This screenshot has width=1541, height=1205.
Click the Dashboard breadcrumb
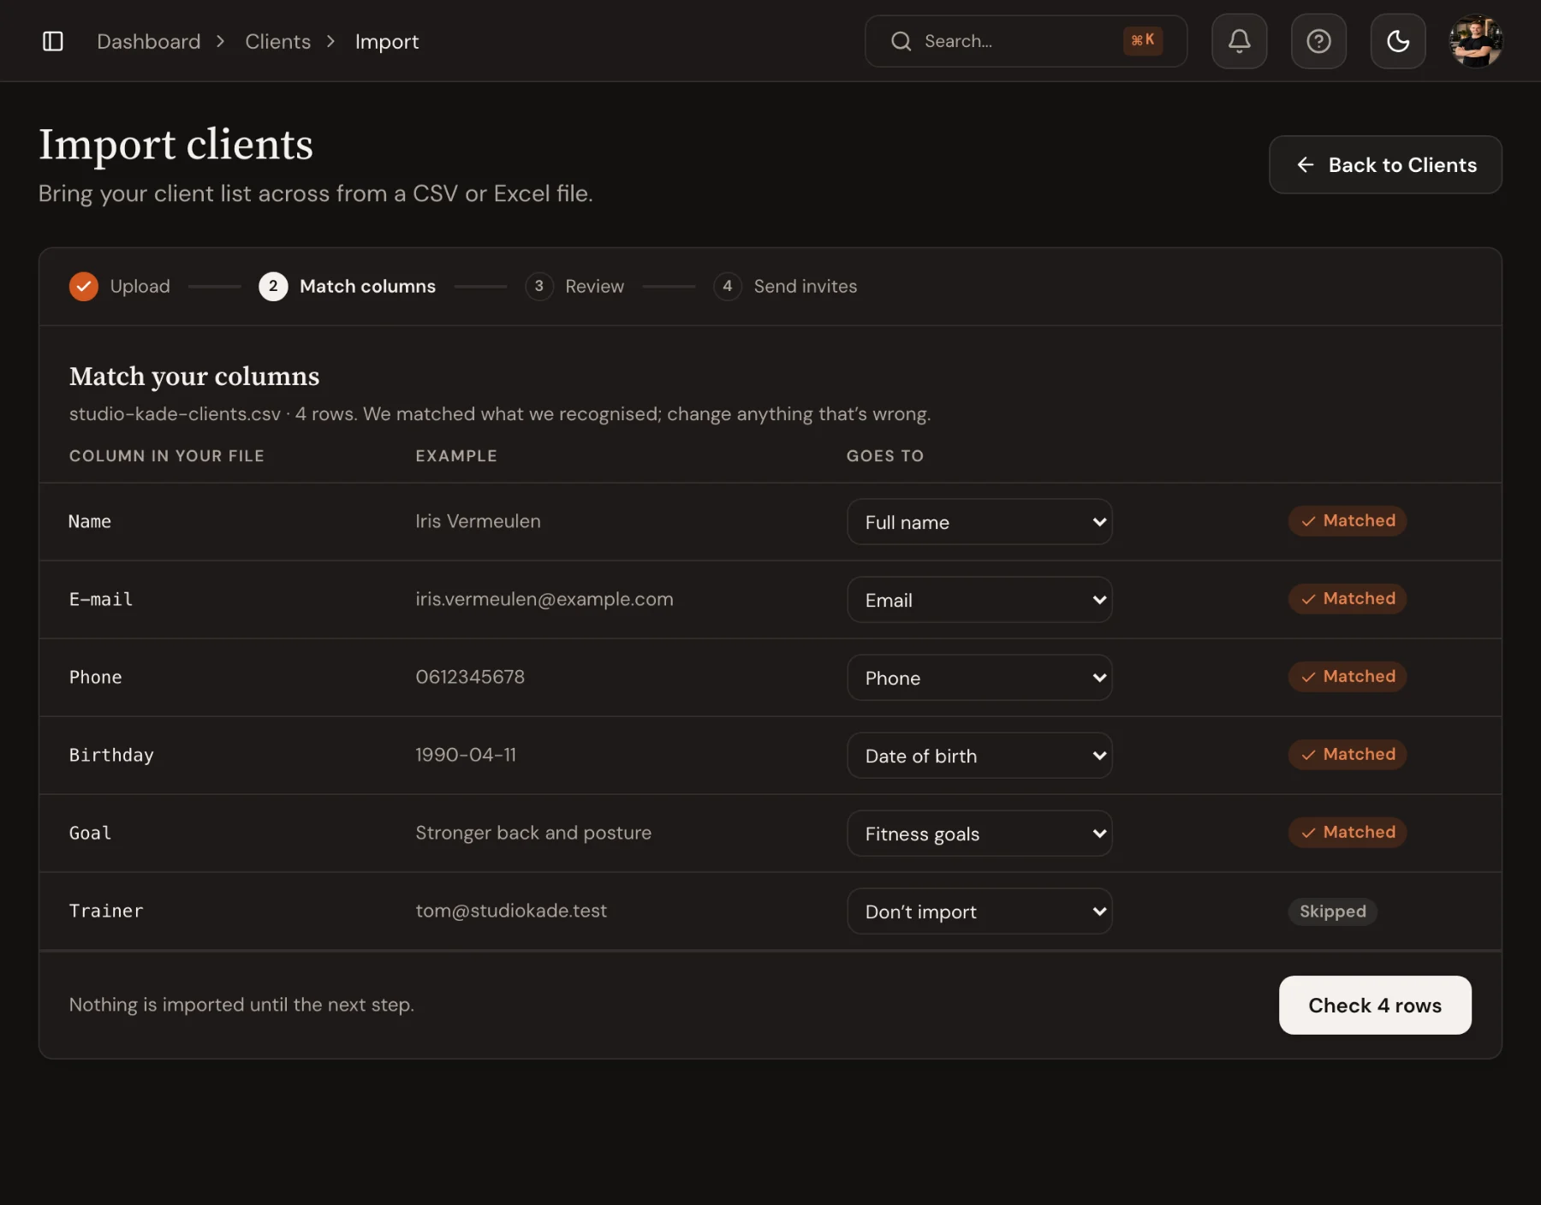pos(149,41)
